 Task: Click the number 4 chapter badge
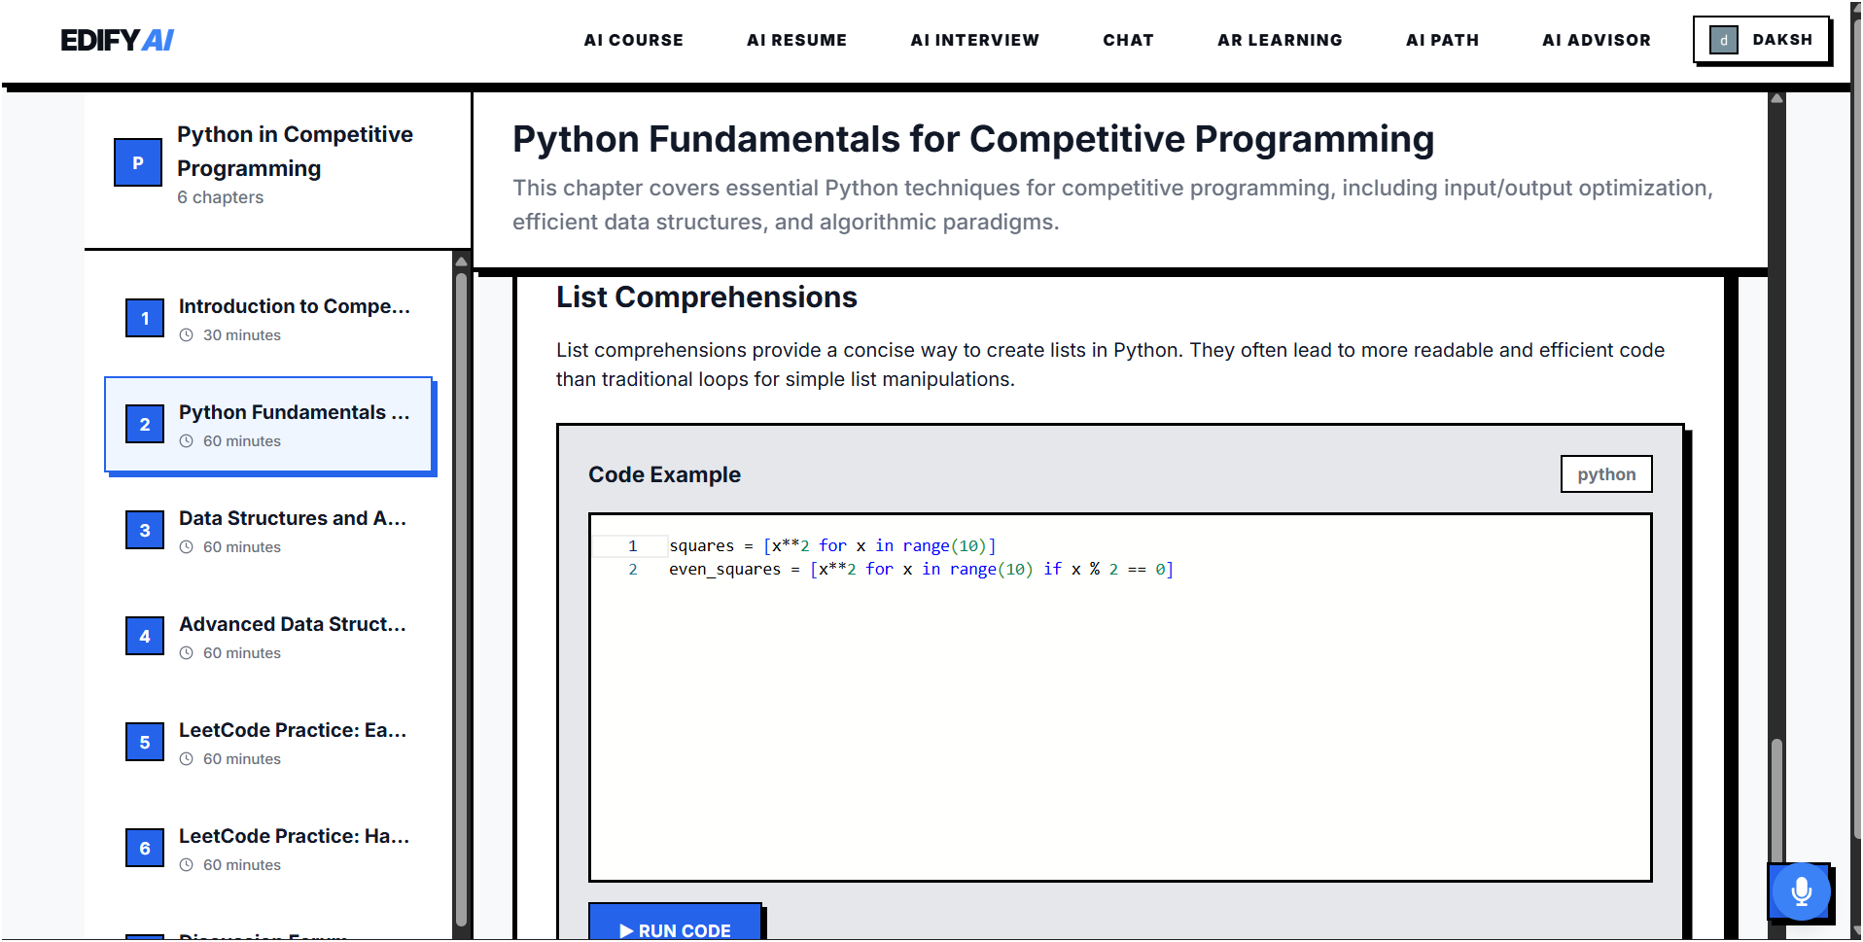tap(145, 636)
